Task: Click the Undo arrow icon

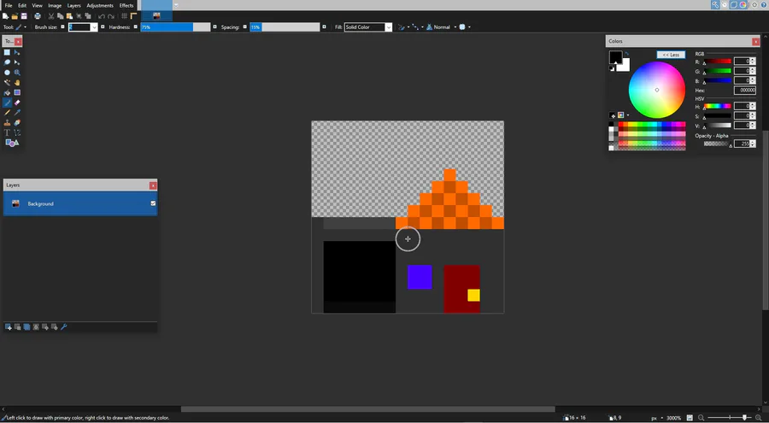Action: (101, 16)
